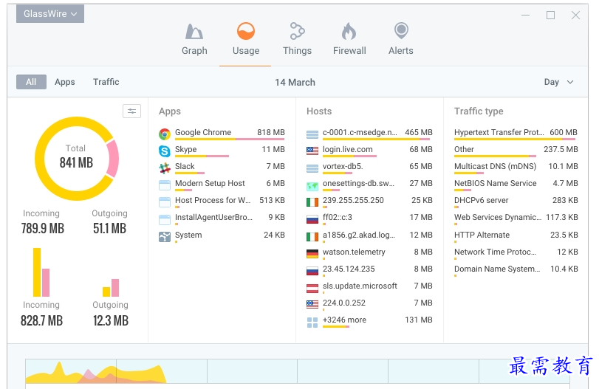This screenshot has width=599, height=389.
Task: Click the Google Chrome app icon
Action: [x=165, y=134]
